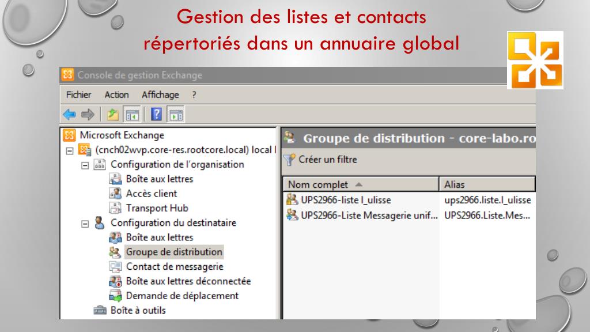Select the (cnch02wvp.core-res.rootcore.local) node

(185, 150)
